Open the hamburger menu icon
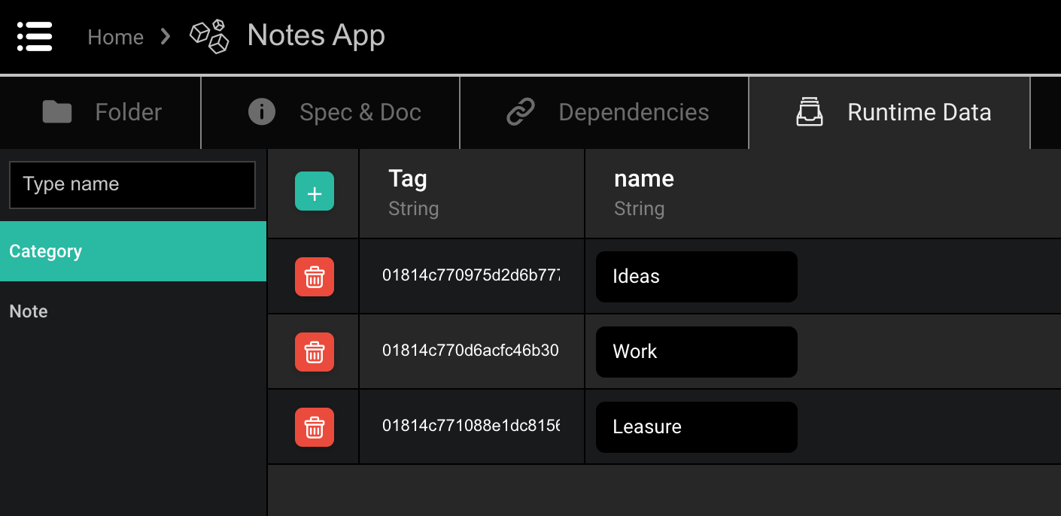1061x516 pixels. 35,36
